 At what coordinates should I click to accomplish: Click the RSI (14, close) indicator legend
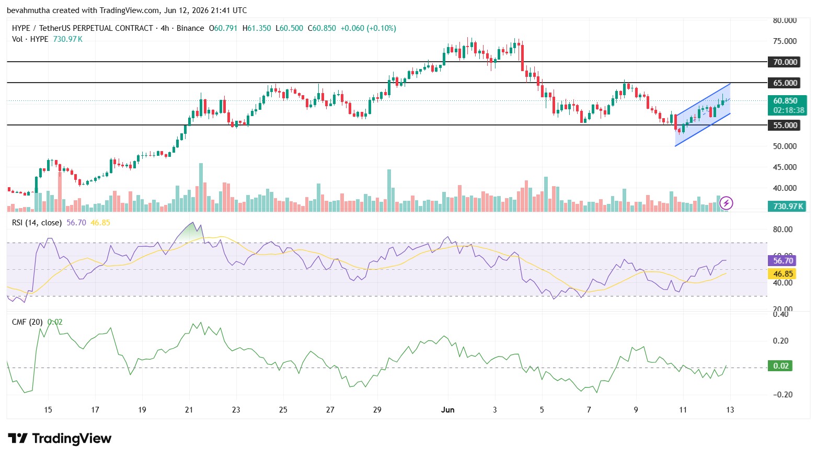pos(37,223)
